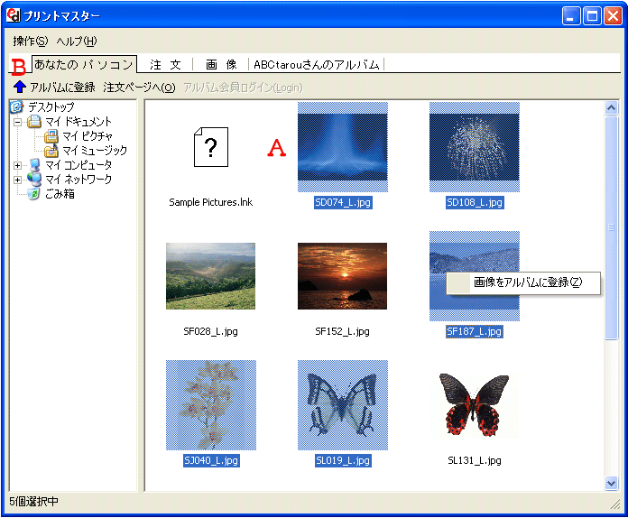Expand the マイ ネットワーク tree node
628x518 pixels.
(17, 180)
